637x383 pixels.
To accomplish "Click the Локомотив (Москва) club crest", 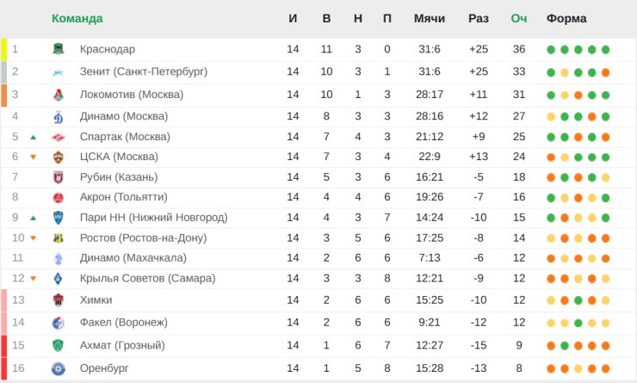I will point(58,95).
